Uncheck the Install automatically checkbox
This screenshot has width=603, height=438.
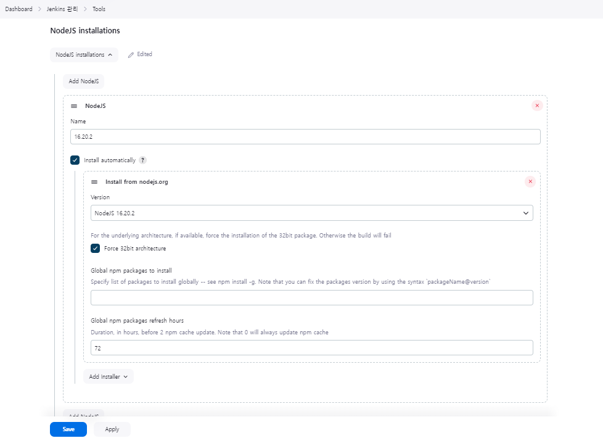pyautogui.click(x=75, y=160)
